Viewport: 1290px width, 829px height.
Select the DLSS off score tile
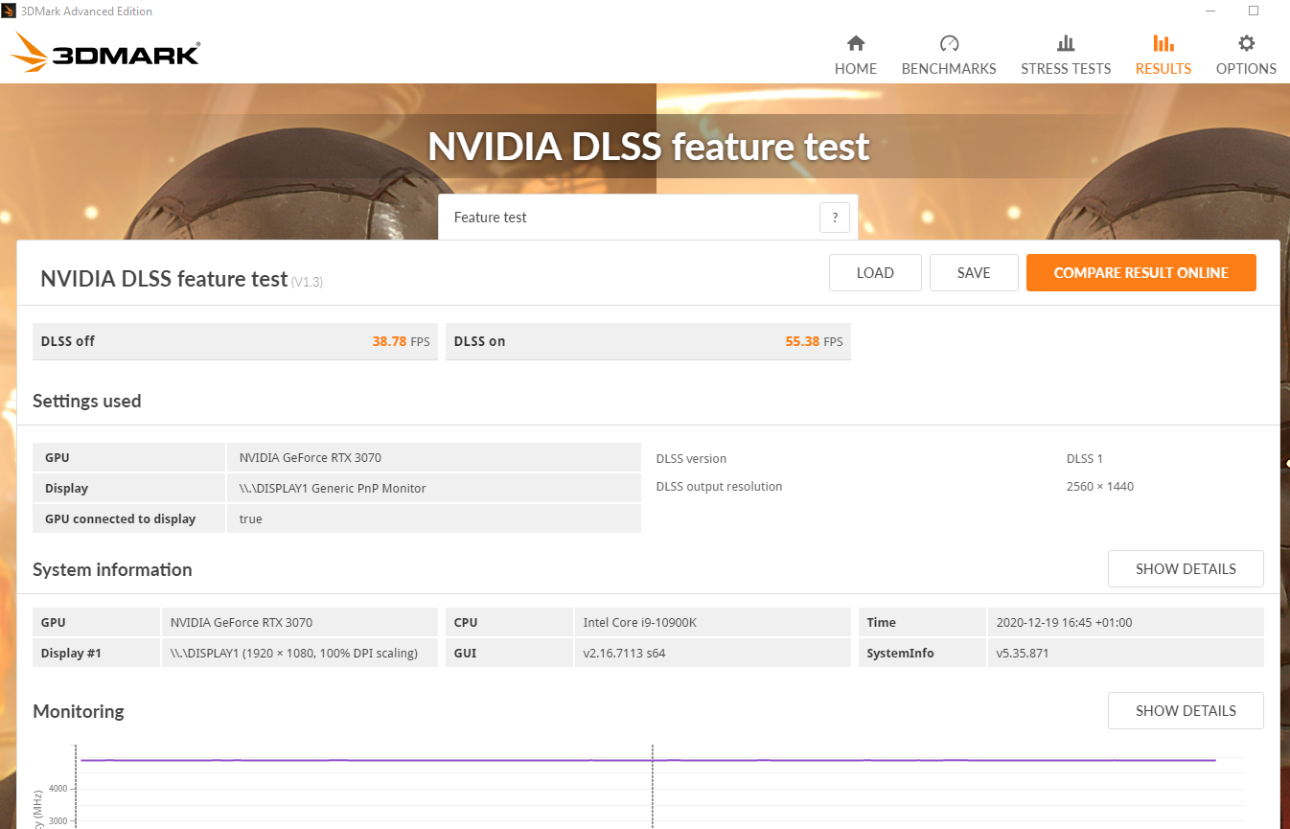click(235, 341)
